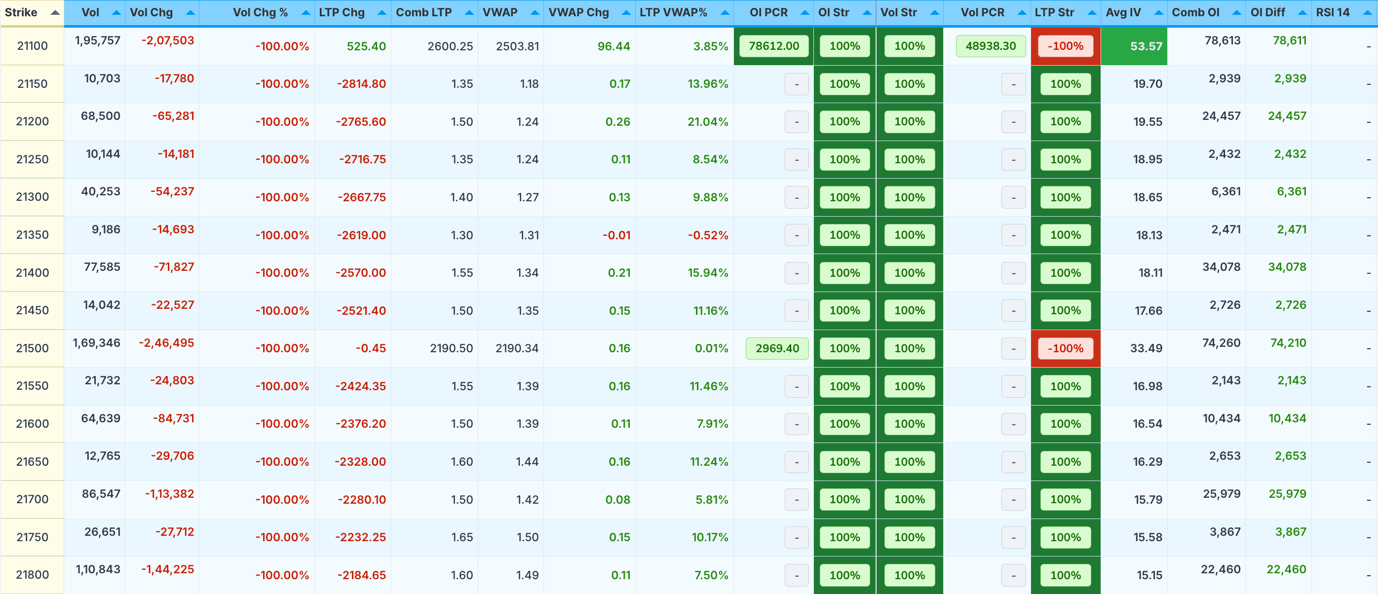Image resolution: width=1378 pixels, height=594 pixels.
Task: Click the OI Str 100% badge in row 21150
Action: [844, 84]
